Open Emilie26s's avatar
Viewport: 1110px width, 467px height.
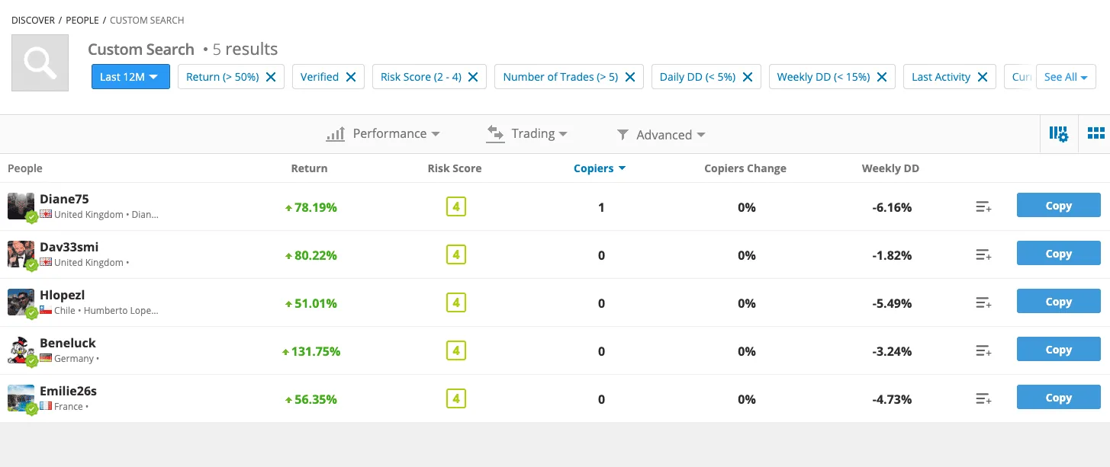[x=21, y=398]
